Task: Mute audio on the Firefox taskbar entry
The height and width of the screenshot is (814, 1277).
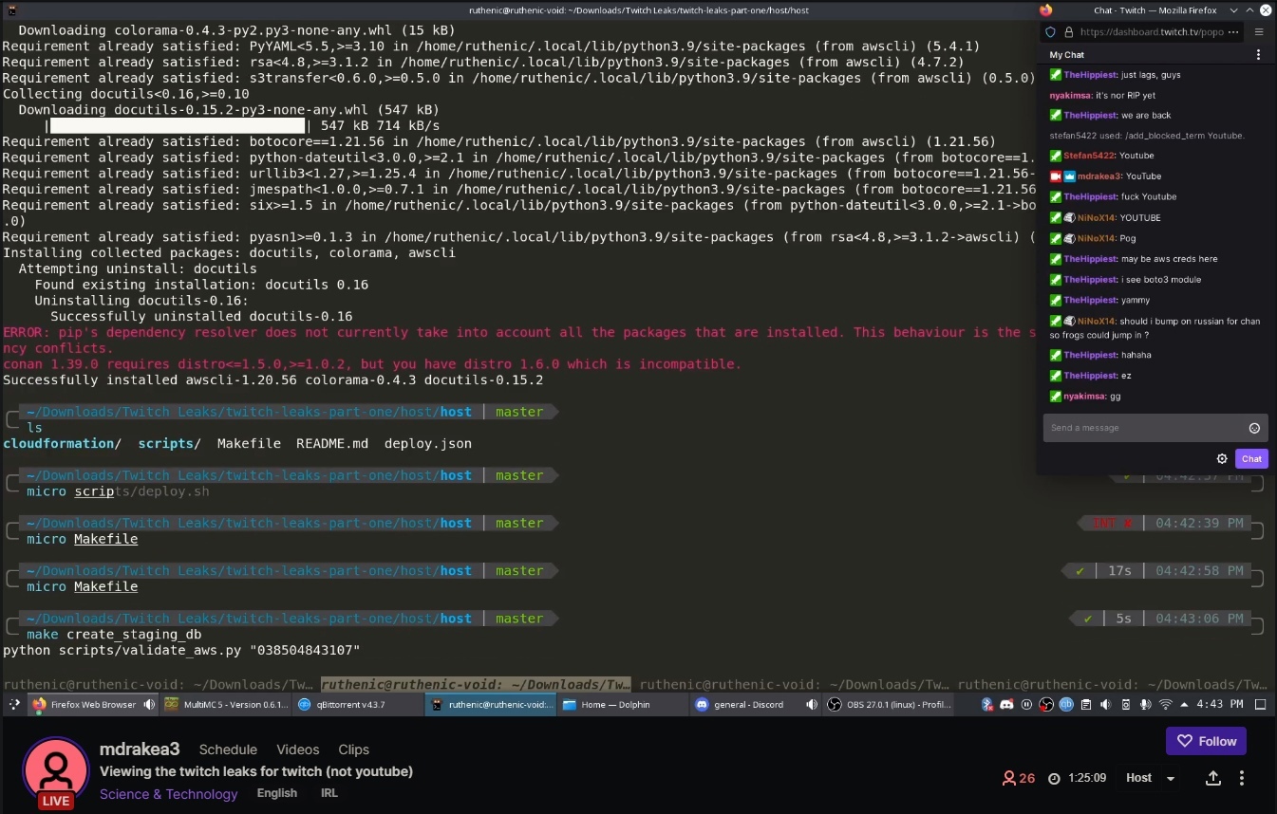Action: coord(149,705)
